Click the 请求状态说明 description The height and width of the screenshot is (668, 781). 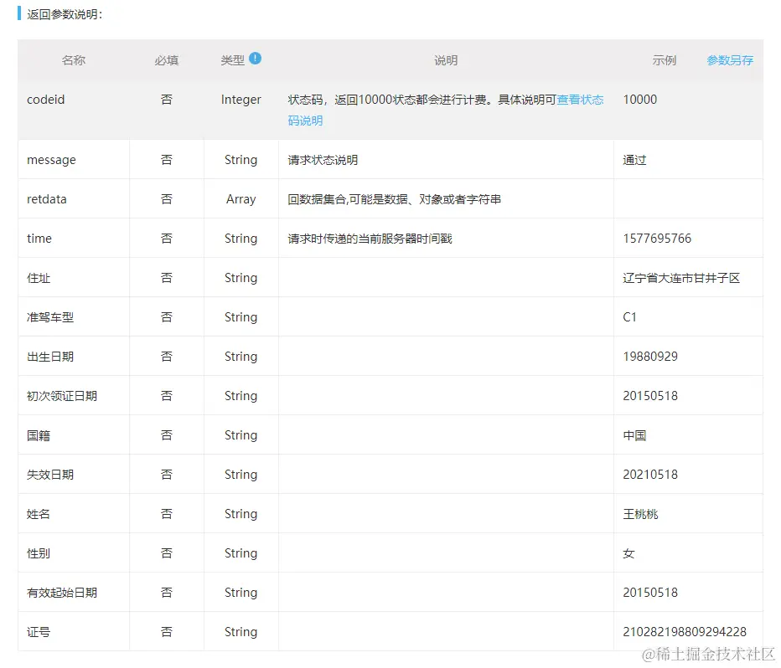[x=323, y=160]
